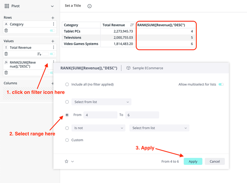Delete the Category row field
247x183 pixels.
click(x=6, y=31)
